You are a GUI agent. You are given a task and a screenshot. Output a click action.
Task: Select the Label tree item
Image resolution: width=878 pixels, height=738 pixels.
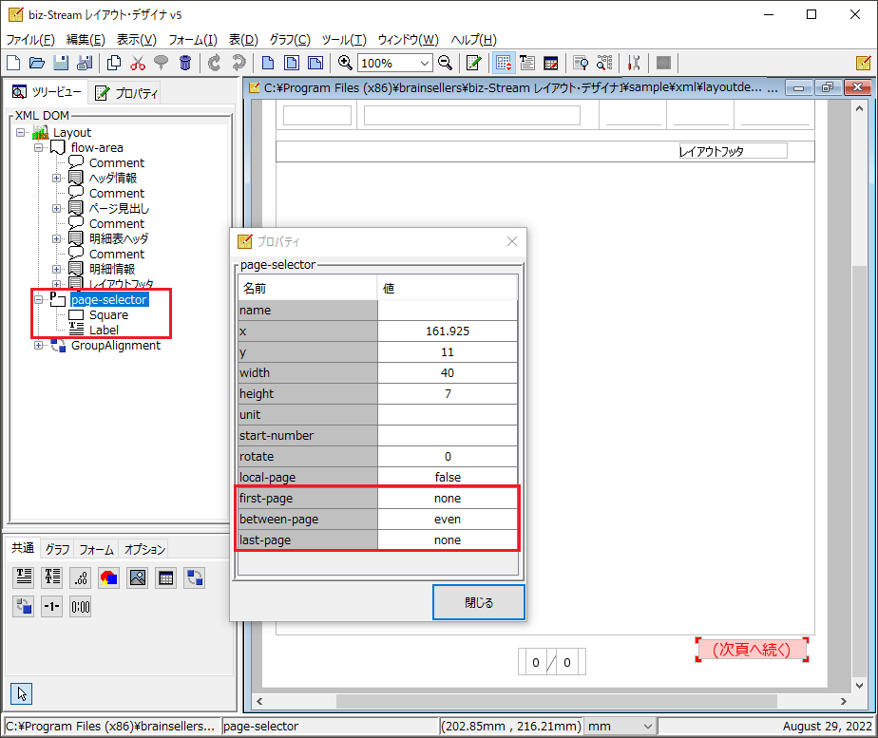click(104, 331)
